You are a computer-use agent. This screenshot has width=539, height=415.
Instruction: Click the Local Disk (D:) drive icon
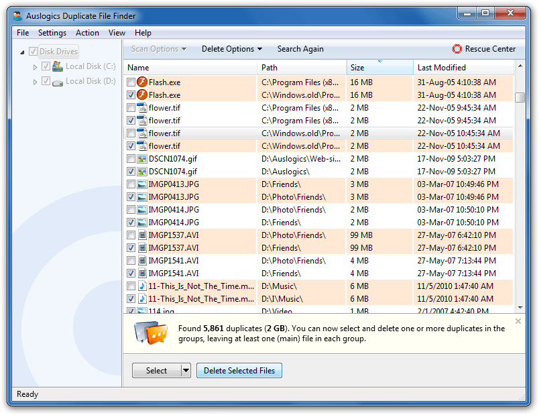click(58, 82)
